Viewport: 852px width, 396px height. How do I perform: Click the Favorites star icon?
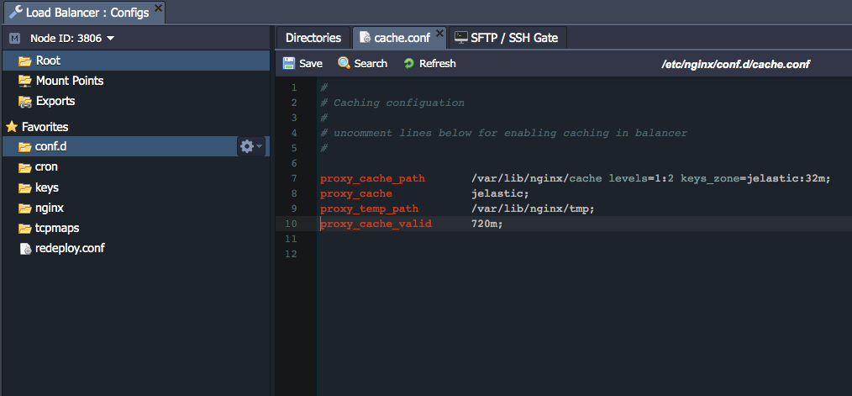(x=12, y=127)
